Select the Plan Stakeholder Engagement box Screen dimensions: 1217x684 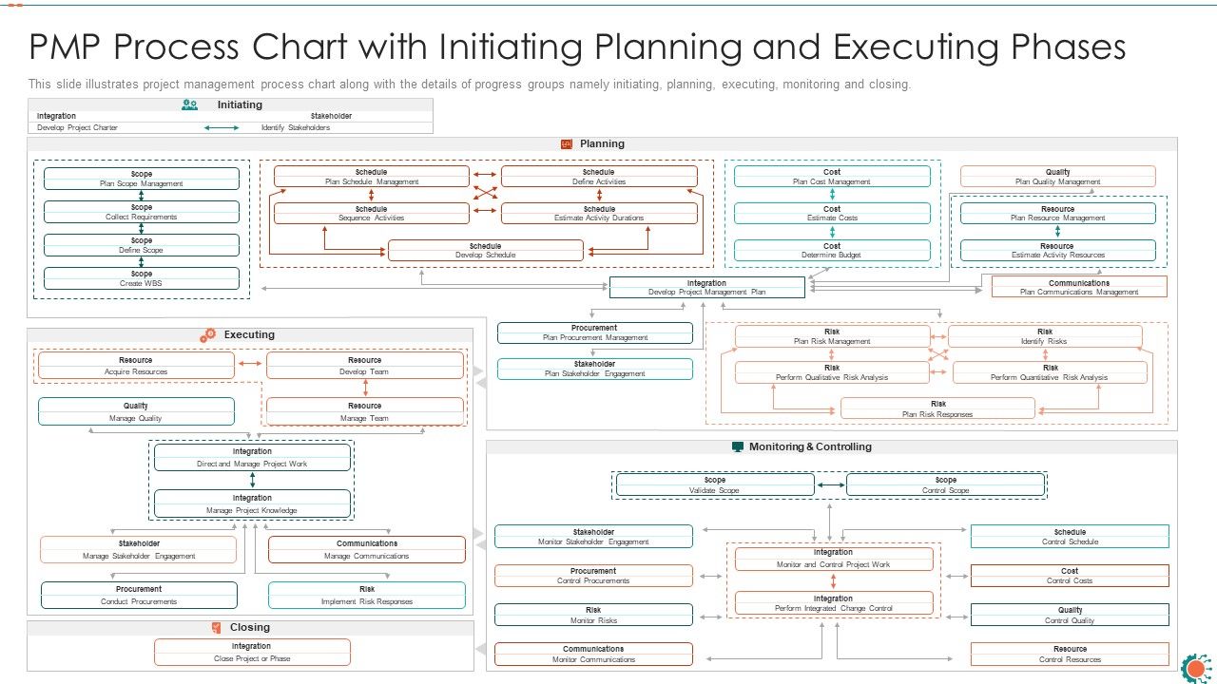[595, 369]
